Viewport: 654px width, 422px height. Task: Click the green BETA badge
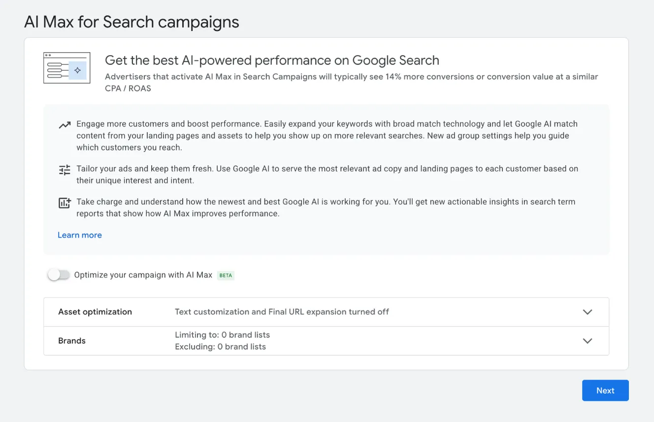click(226, 275)
